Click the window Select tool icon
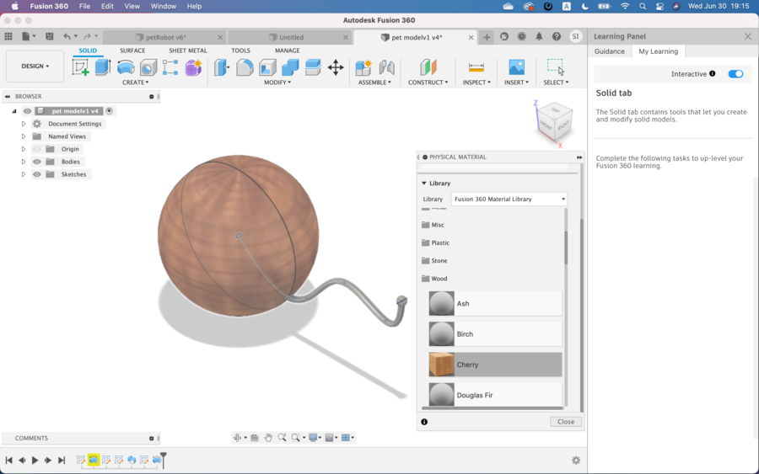This screenshot has height=474, width=759. 556,67
